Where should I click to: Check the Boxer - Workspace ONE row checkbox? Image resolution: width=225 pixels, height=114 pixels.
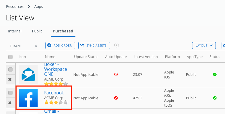click(x=11, y=70)
